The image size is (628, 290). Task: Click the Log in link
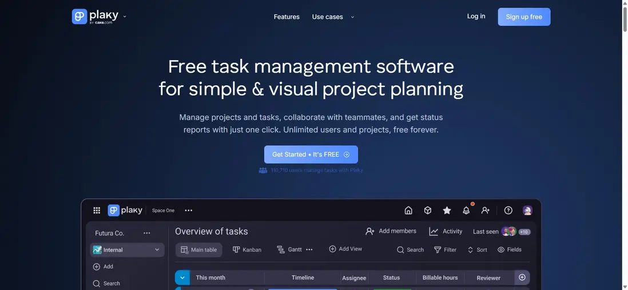[x=476, y=17]
